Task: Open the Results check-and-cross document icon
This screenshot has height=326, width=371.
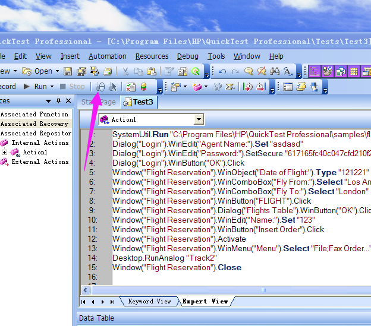Action: tap(131, 87)
